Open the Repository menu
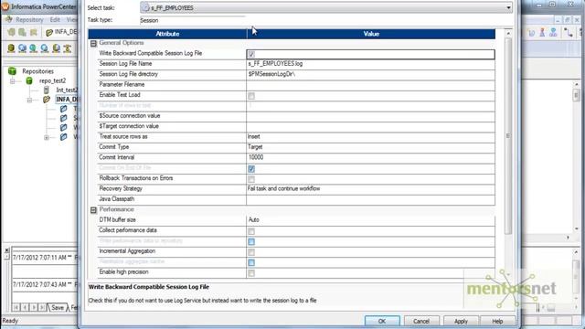Image resolution: width=585 pixels, height=329 pixels. [x=29, y=19]
